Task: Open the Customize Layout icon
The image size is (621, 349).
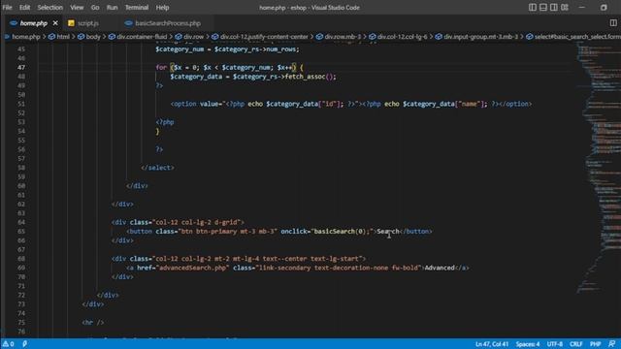Action: 565,7
